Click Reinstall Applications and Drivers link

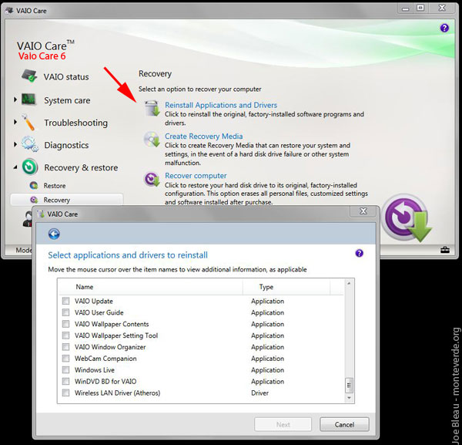221,105
